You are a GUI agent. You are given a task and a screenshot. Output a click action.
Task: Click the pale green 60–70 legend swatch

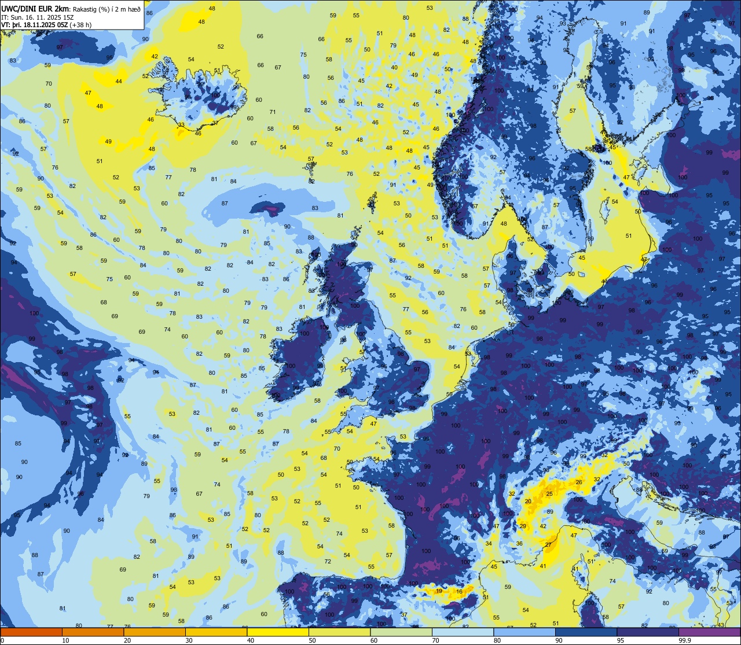coord(401,632)
